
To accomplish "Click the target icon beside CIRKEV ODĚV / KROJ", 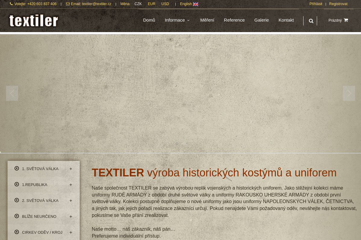I will (17, 232).
